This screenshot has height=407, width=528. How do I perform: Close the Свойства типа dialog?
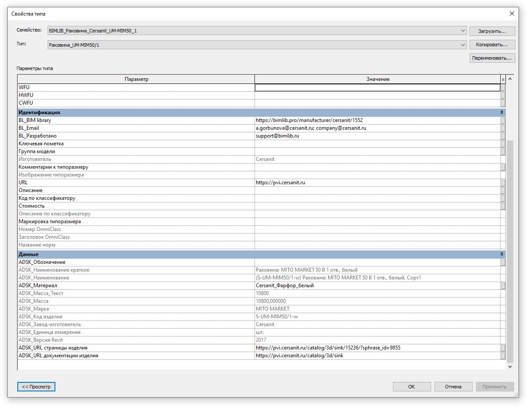pos(512,13)
